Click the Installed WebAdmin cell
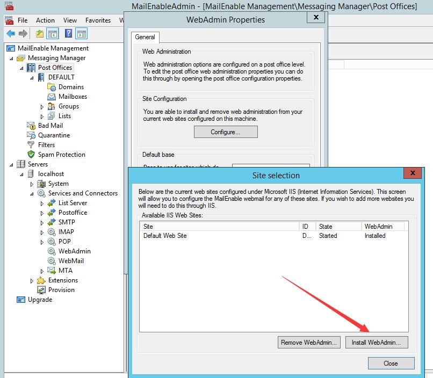 coord(375,236)
